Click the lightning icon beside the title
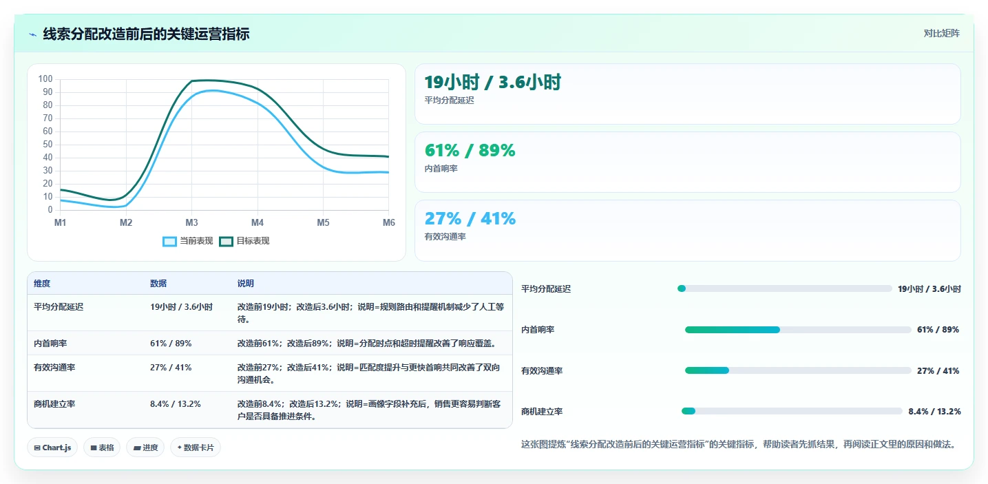Screen dimensions: 988x484 33,34
